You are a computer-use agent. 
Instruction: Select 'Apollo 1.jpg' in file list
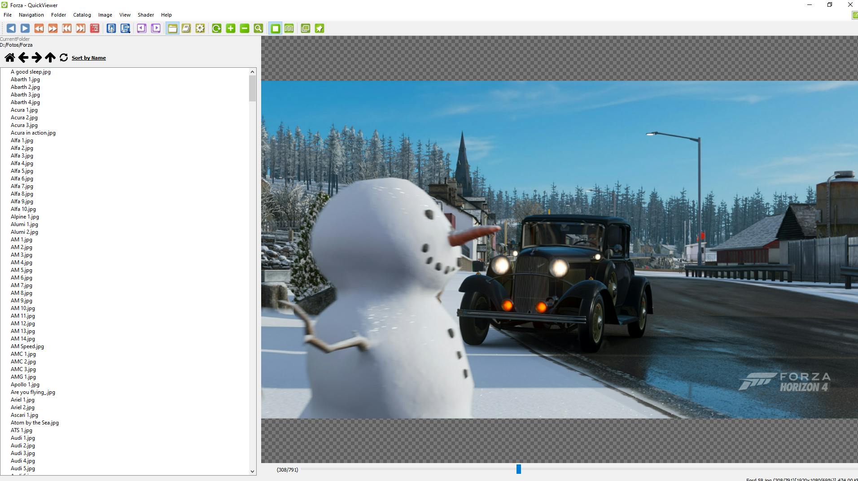point(25,385)
